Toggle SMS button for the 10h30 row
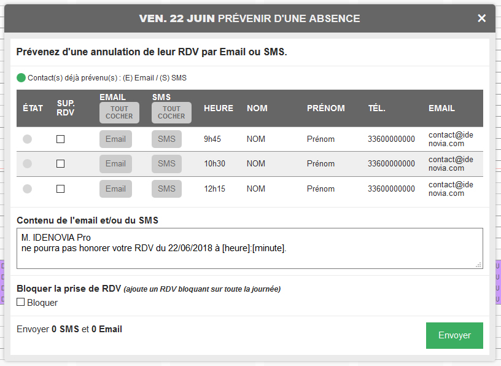 [x=166, y=164]
